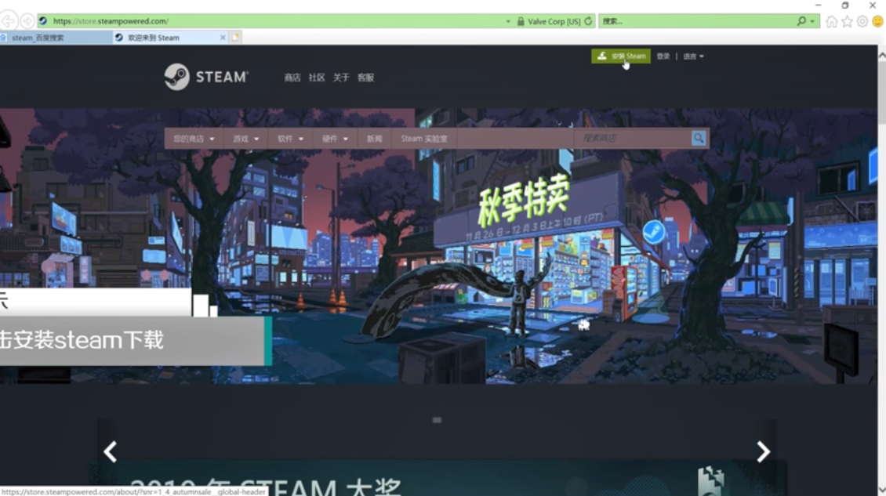The image size is (886, 496).
Task: Expand the 语言 language dropdown
Action: coord(693,56)
